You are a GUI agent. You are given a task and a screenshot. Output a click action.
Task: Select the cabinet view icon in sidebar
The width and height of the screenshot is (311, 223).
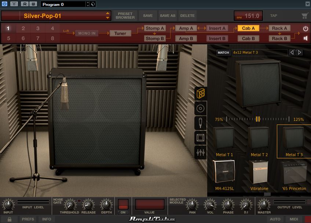[201, 94]
